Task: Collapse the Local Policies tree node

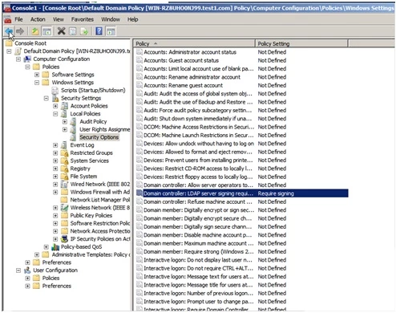Action: 55,114
